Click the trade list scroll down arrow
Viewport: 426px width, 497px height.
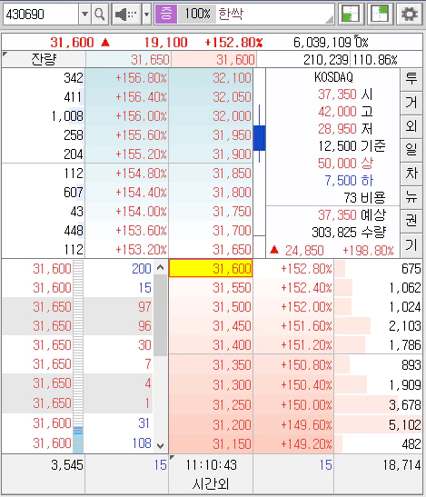point(161,445)
